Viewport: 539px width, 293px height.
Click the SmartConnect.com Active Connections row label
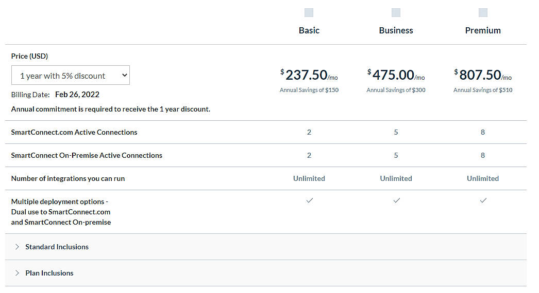click(74, 132)
